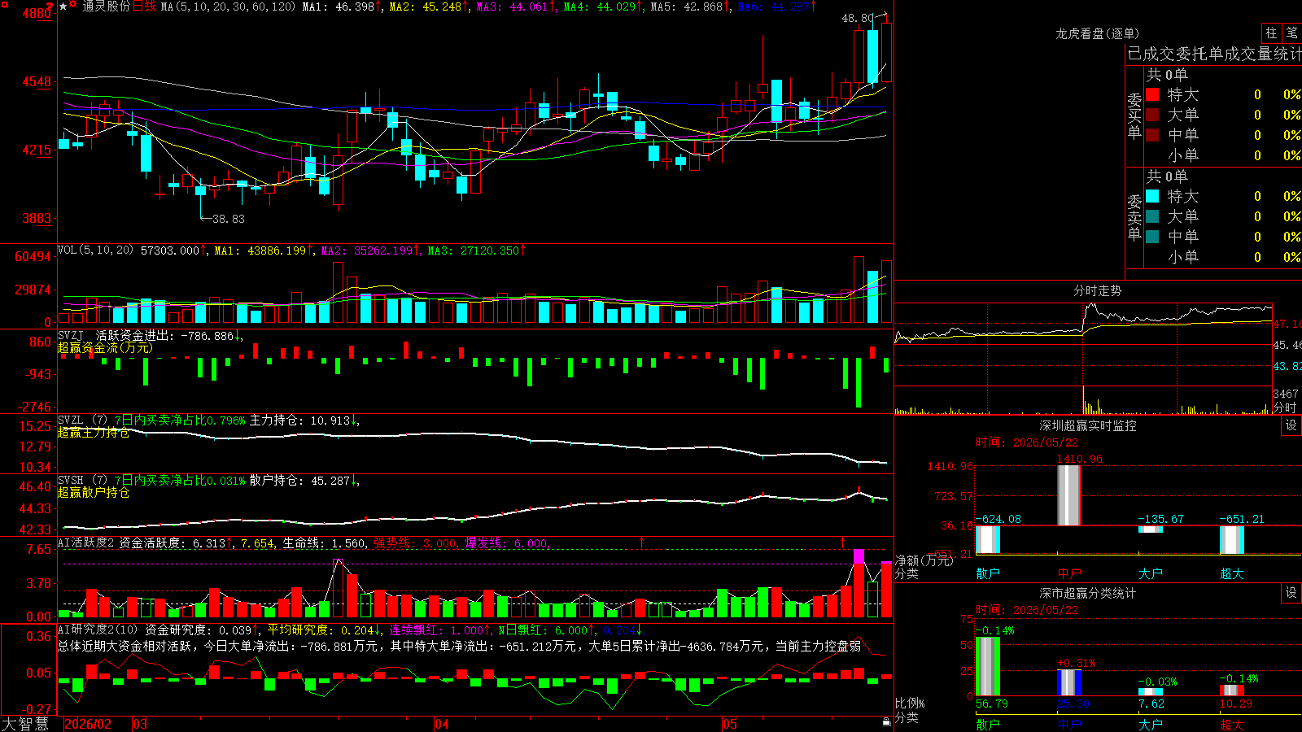Click the 56.79 散户 ratio value
Viewport: 1302px width, 732px height.
[992, 704]
